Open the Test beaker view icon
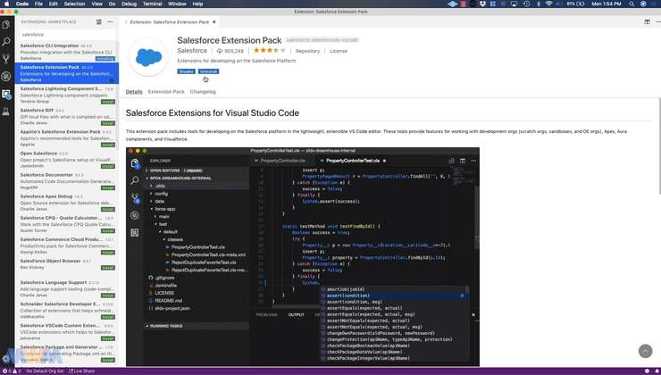The width and height of the screenshot is (661, 375). (6, 112)
